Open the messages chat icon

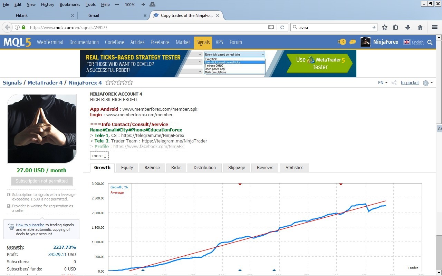(x=353, y=42)
